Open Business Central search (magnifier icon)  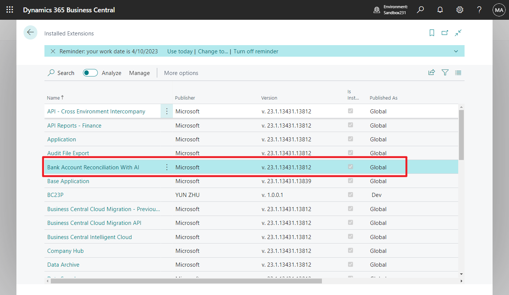point(420,10)
